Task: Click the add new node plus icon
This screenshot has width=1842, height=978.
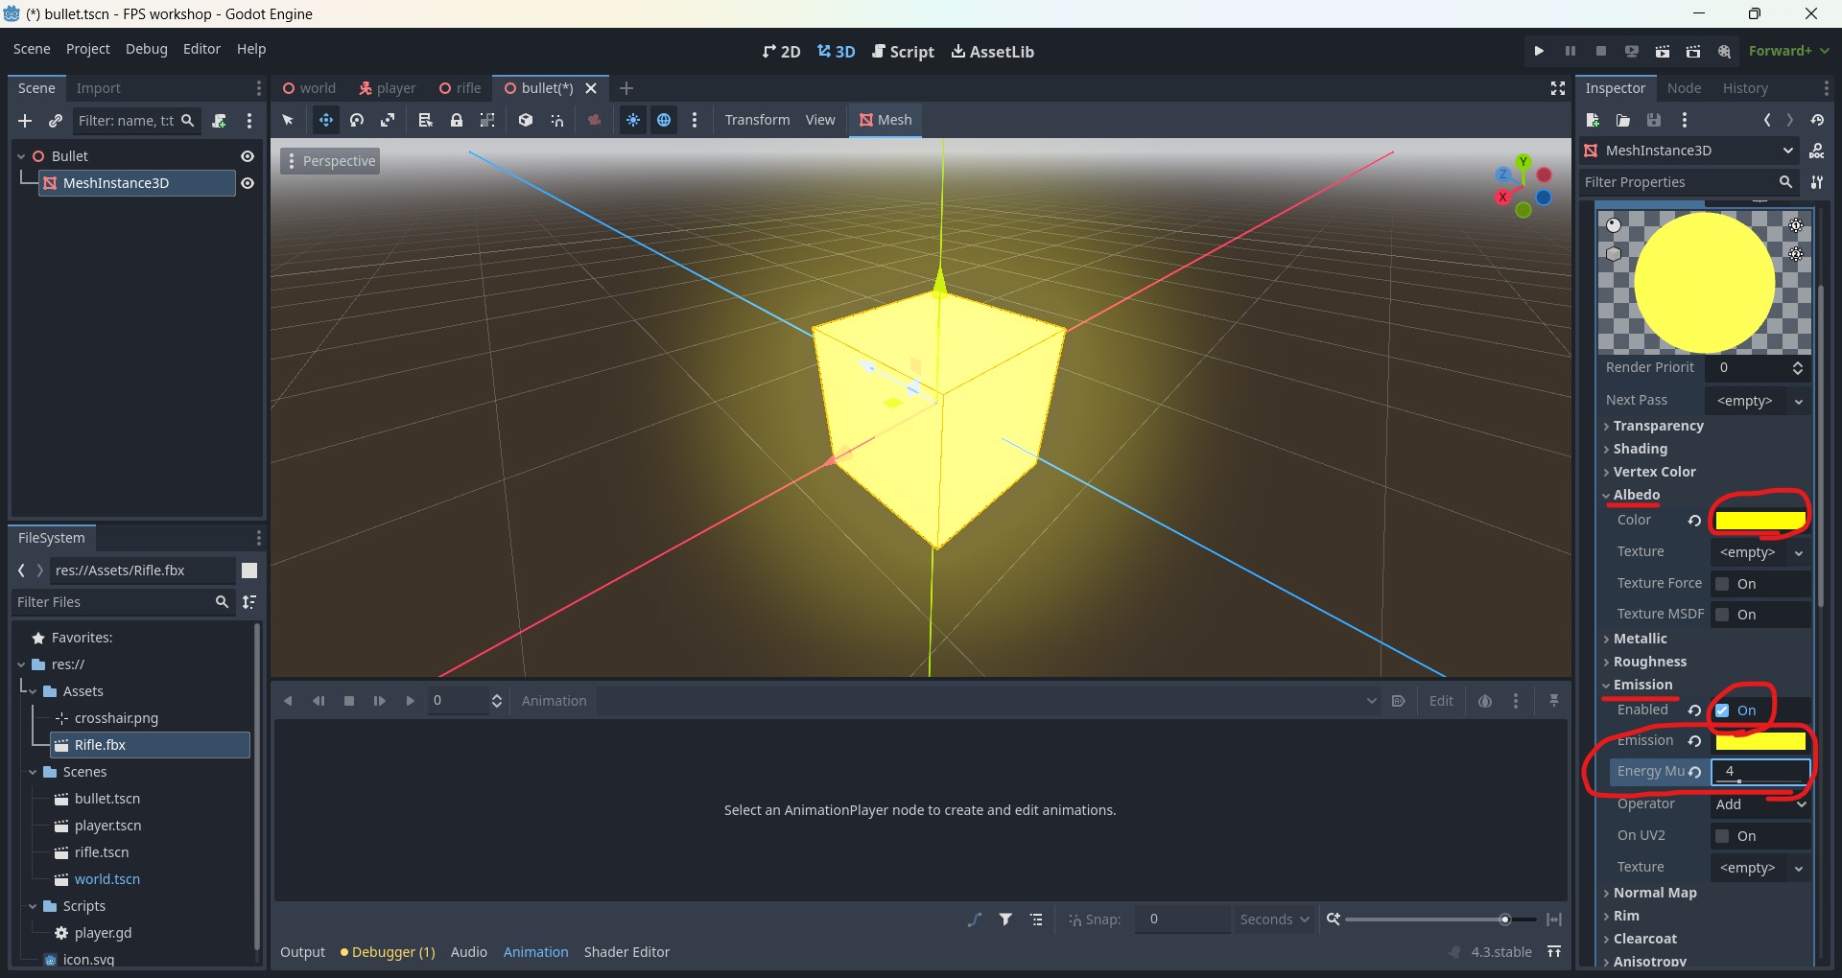Action: pos(25,121)
